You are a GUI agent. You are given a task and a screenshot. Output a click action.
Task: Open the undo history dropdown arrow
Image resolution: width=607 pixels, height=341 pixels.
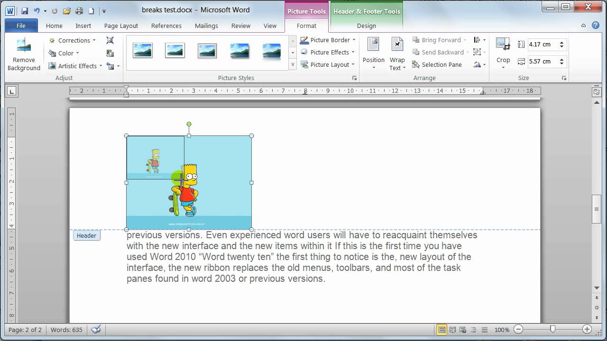(45, 10)
